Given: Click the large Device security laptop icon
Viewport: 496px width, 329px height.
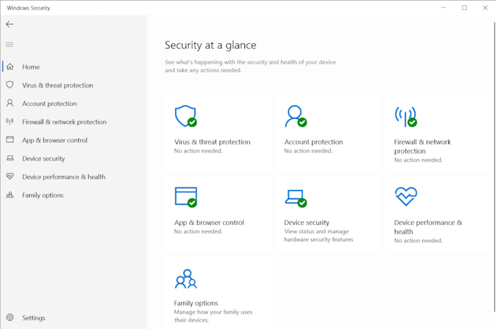Looking at the screenshot, I should click(x=296, y=198).
